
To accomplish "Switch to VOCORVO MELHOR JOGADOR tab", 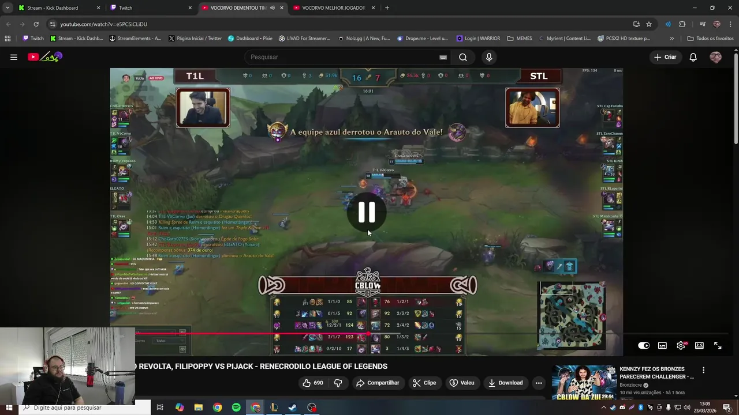I will point(334,8).
